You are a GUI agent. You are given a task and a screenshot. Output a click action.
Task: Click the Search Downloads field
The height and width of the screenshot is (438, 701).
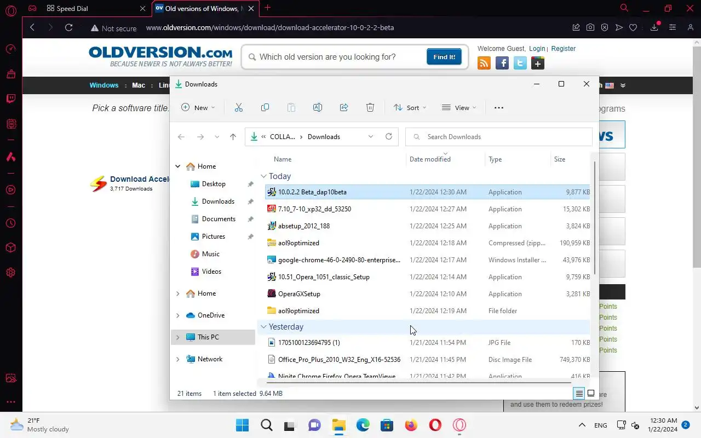pos(499,137)
